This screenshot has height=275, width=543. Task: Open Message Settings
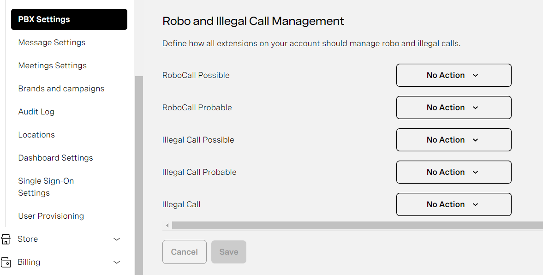coord(51,42)
